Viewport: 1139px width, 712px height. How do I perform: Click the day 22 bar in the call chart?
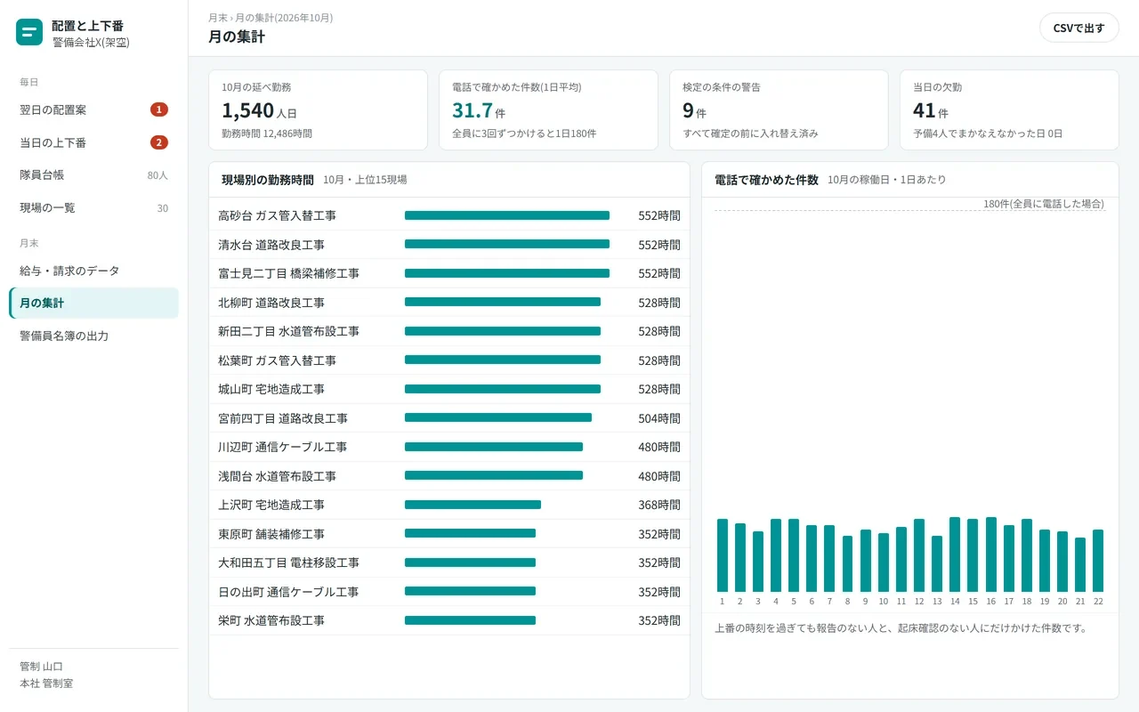pos(1098,561)
